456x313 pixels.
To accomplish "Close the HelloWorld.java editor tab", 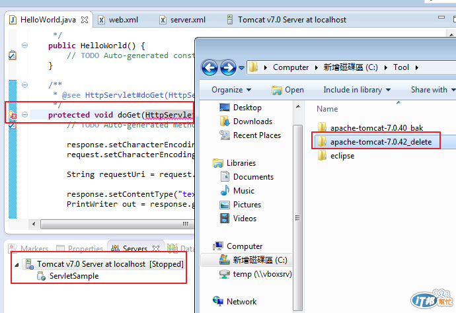I will click(x=85, y=20).
